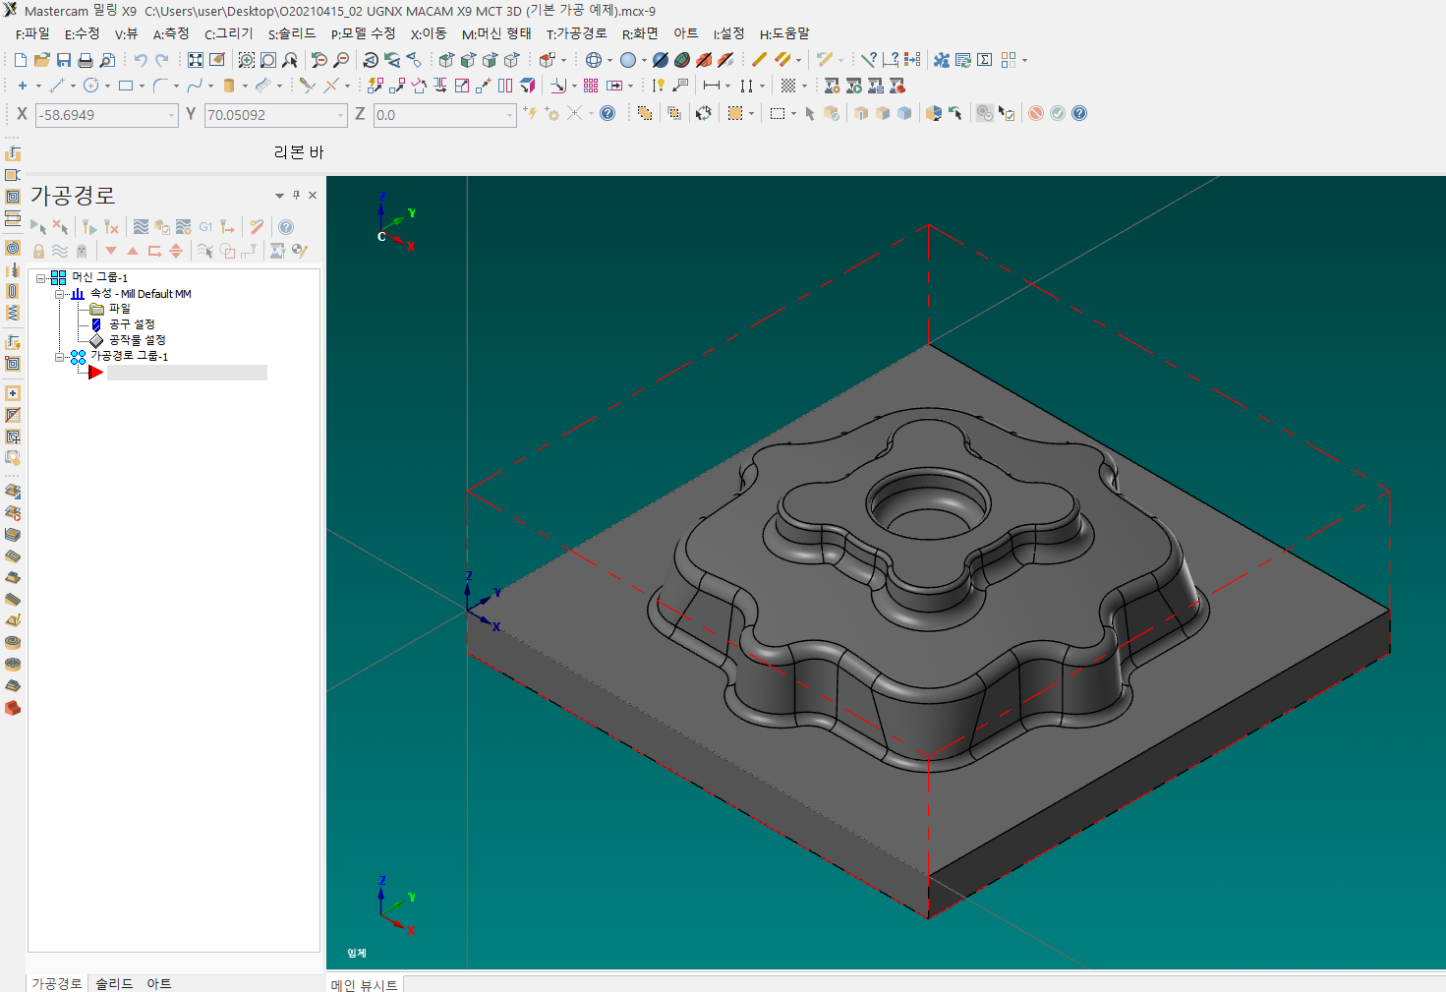Save the file with the floppy-disk icon
The width and height of the screenshot is (1446, 992).
pyautogui.click(x=64, y=60)
